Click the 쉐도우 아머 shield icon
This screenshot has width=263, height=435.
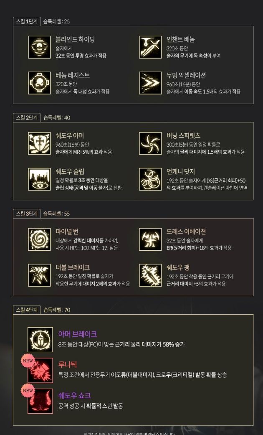point(39,143)
